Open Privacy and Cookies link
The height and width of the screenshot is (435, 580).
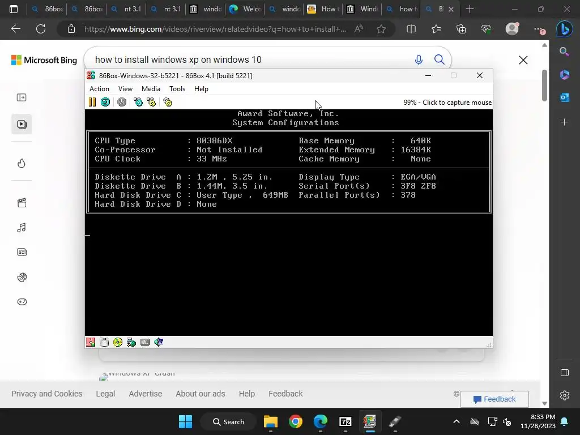[46, 394]
